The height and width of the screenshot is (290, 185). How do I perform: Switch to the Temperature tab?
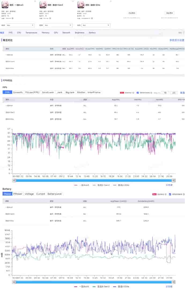(31, 33)
